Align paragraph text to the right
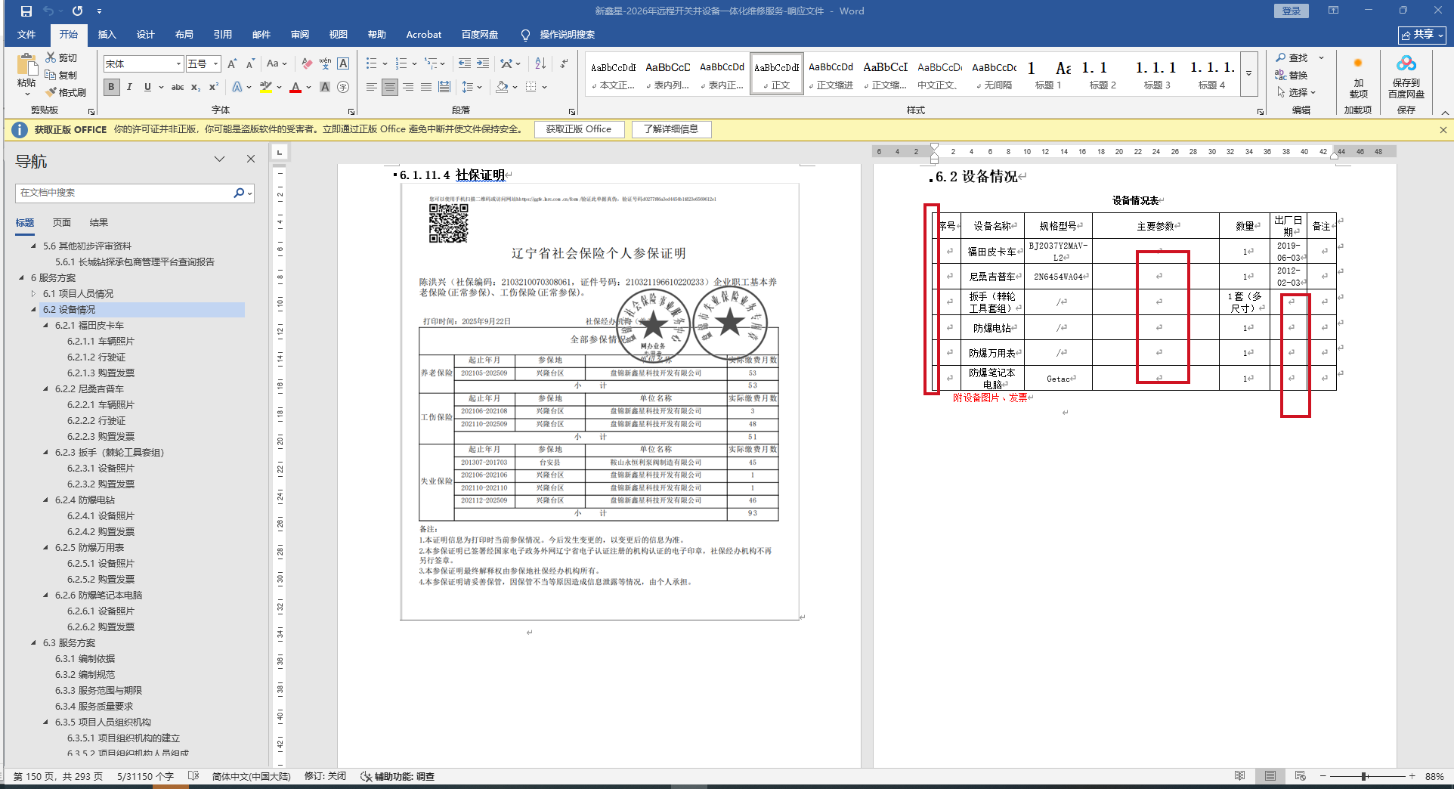The image size is (1454, 789). (x=408, y=87)
